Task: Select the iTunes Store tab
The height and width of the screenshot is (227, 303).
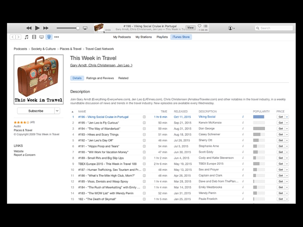Action: (x=181, y=37)
